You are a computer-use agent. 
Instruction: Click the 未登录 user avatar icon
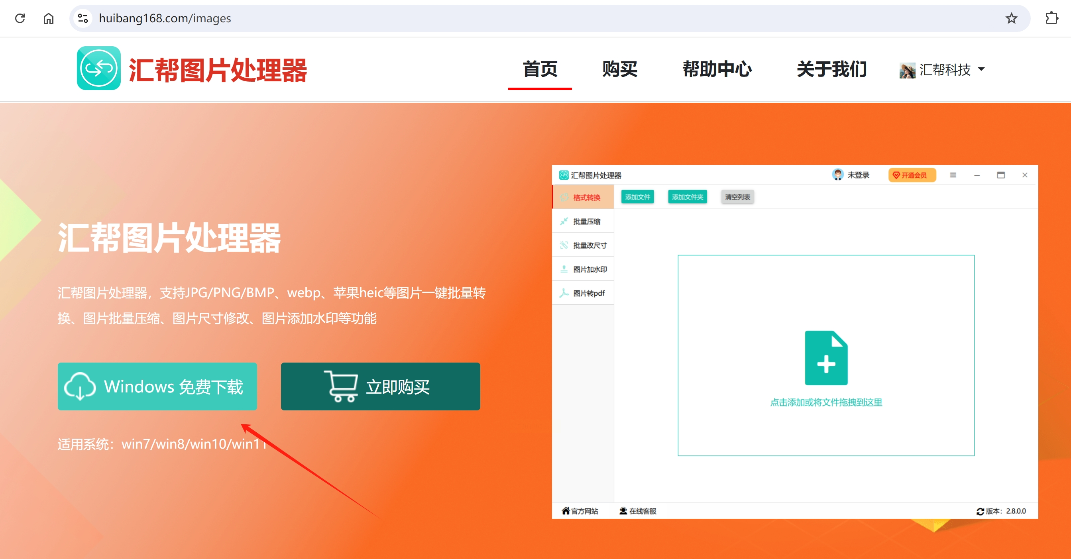coord(838,175)
